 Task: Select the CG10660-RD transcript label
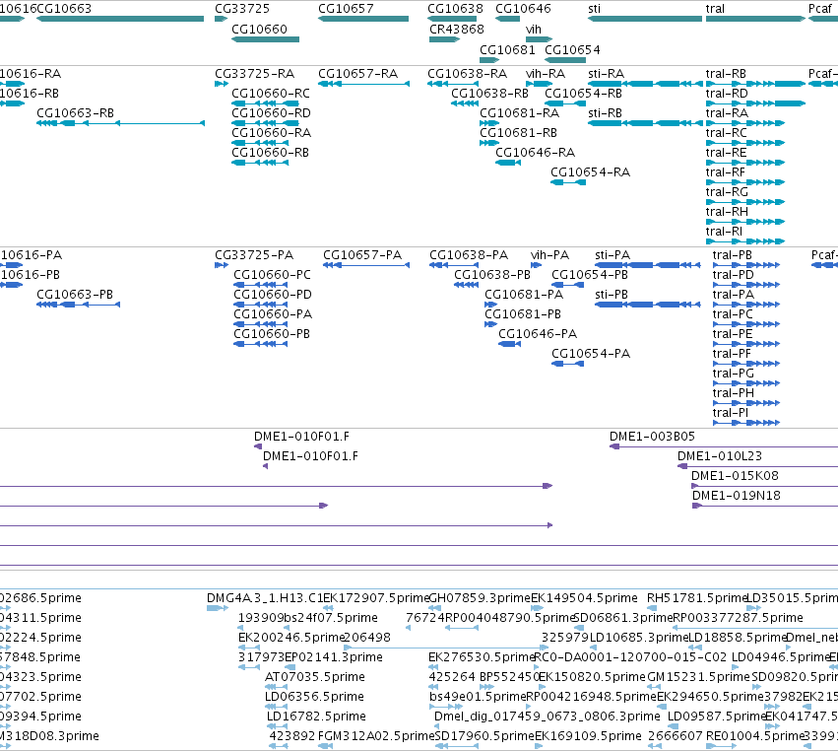[x=271, y=113]
